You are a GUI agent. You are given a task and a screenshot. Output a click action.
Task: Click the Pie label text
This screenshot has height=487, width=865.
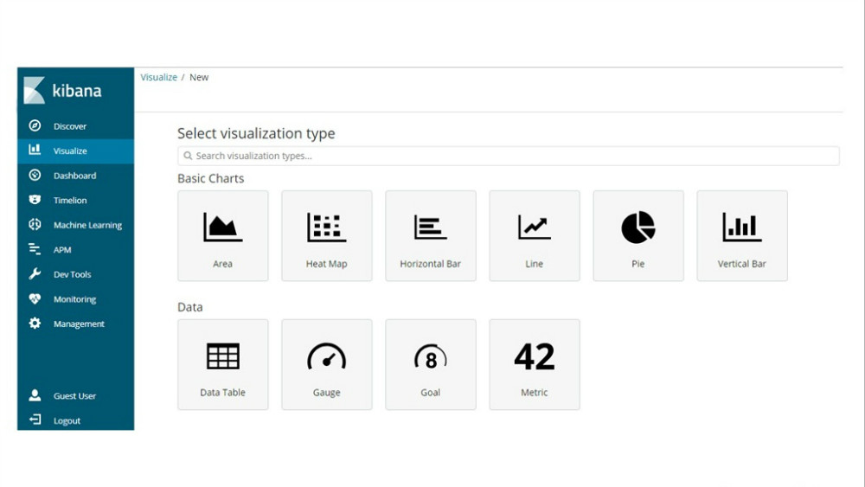(638, 264)
